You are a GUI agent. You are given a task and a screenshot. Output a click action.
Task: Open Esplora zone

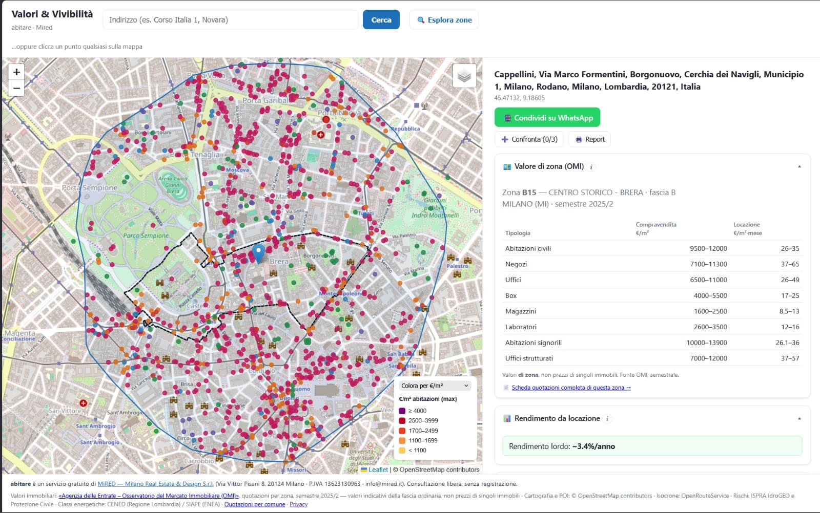(x=444, y=20)
